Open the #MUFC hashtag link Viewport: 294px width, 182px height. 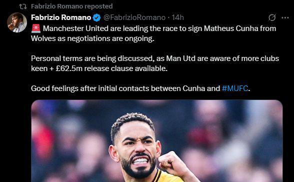(235, 88)
